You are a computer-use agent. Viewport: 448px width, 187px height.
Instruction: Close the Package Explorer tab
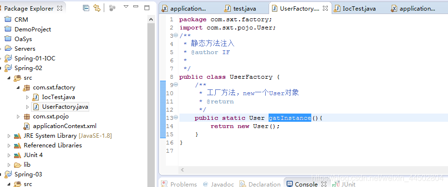[x=60, y=8]
